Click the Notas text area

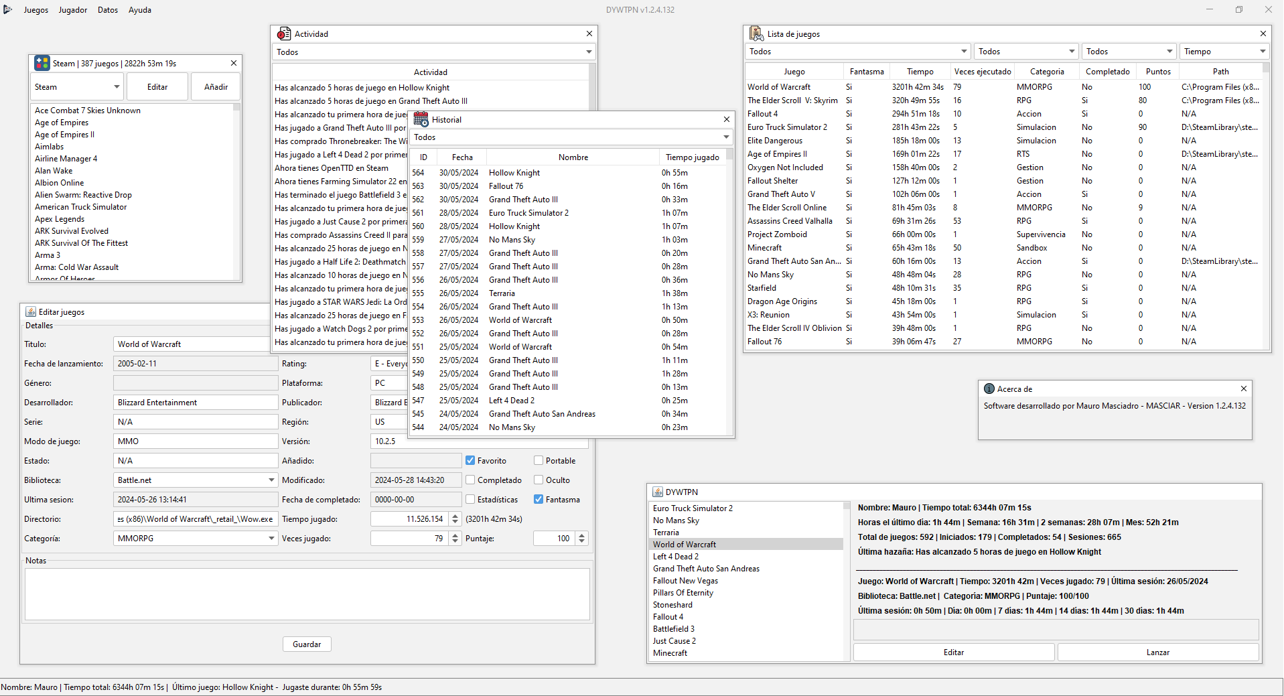[307, 594]
